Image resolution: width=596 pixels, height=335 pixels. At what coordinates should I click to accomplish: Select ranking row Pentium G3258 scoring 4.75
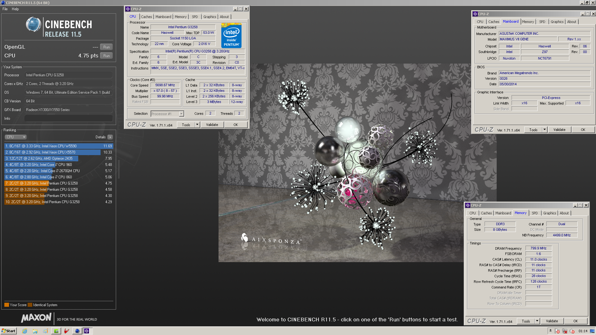tap(59, 183)
